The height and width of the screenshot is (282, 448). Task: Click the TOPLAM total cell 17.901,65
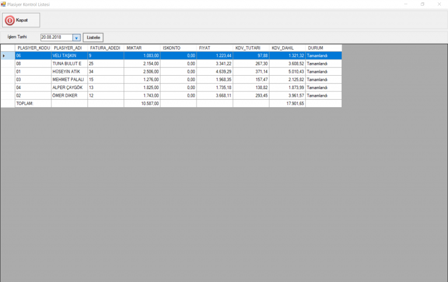pos(287,103)
